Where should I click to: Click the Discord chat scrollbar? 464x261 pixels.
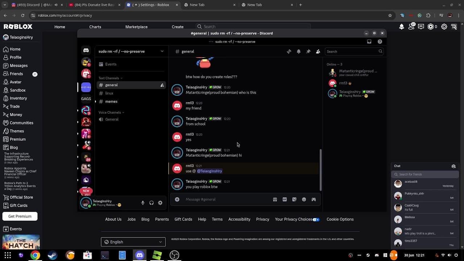[x=320, y=170]
